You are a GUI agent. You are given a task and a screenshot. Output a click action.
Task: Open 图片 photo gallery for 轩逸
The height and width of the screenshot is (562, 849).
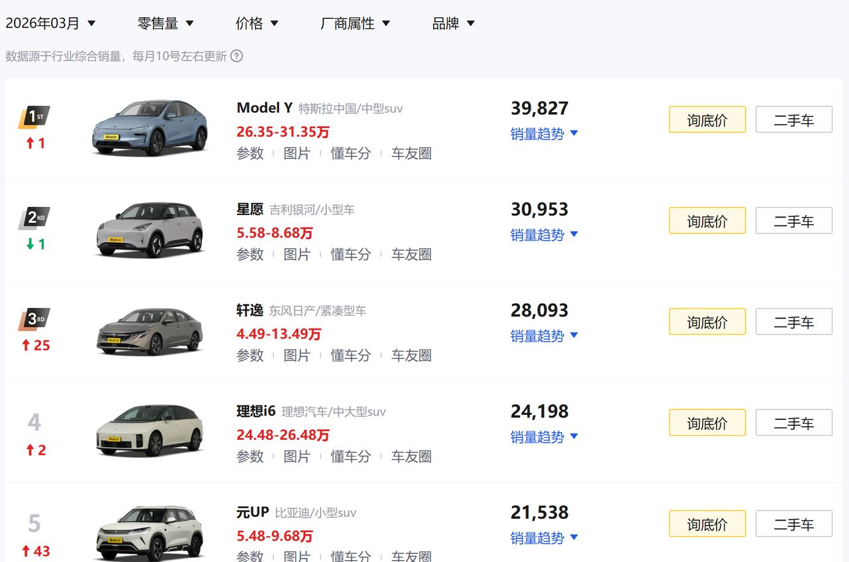pyautogui.click(x=297, y=355)
